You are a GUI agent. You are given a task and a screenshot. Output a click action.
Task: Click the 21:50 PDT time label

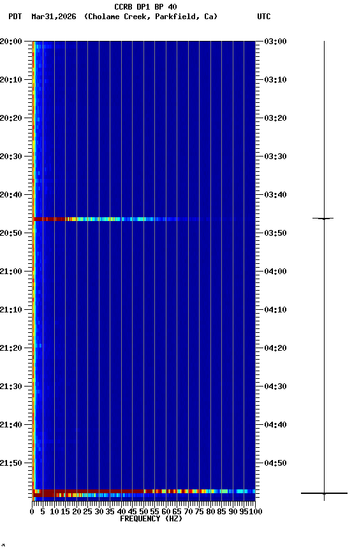pos(11,463)
